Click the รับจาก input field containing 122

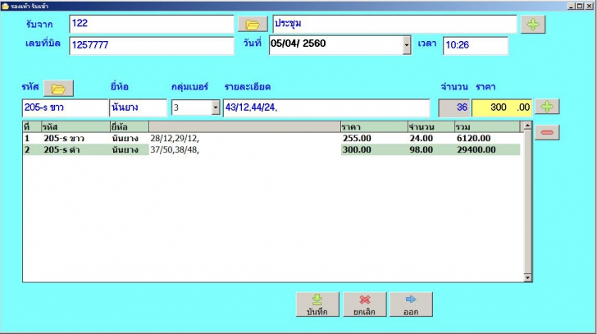[151, 24]
